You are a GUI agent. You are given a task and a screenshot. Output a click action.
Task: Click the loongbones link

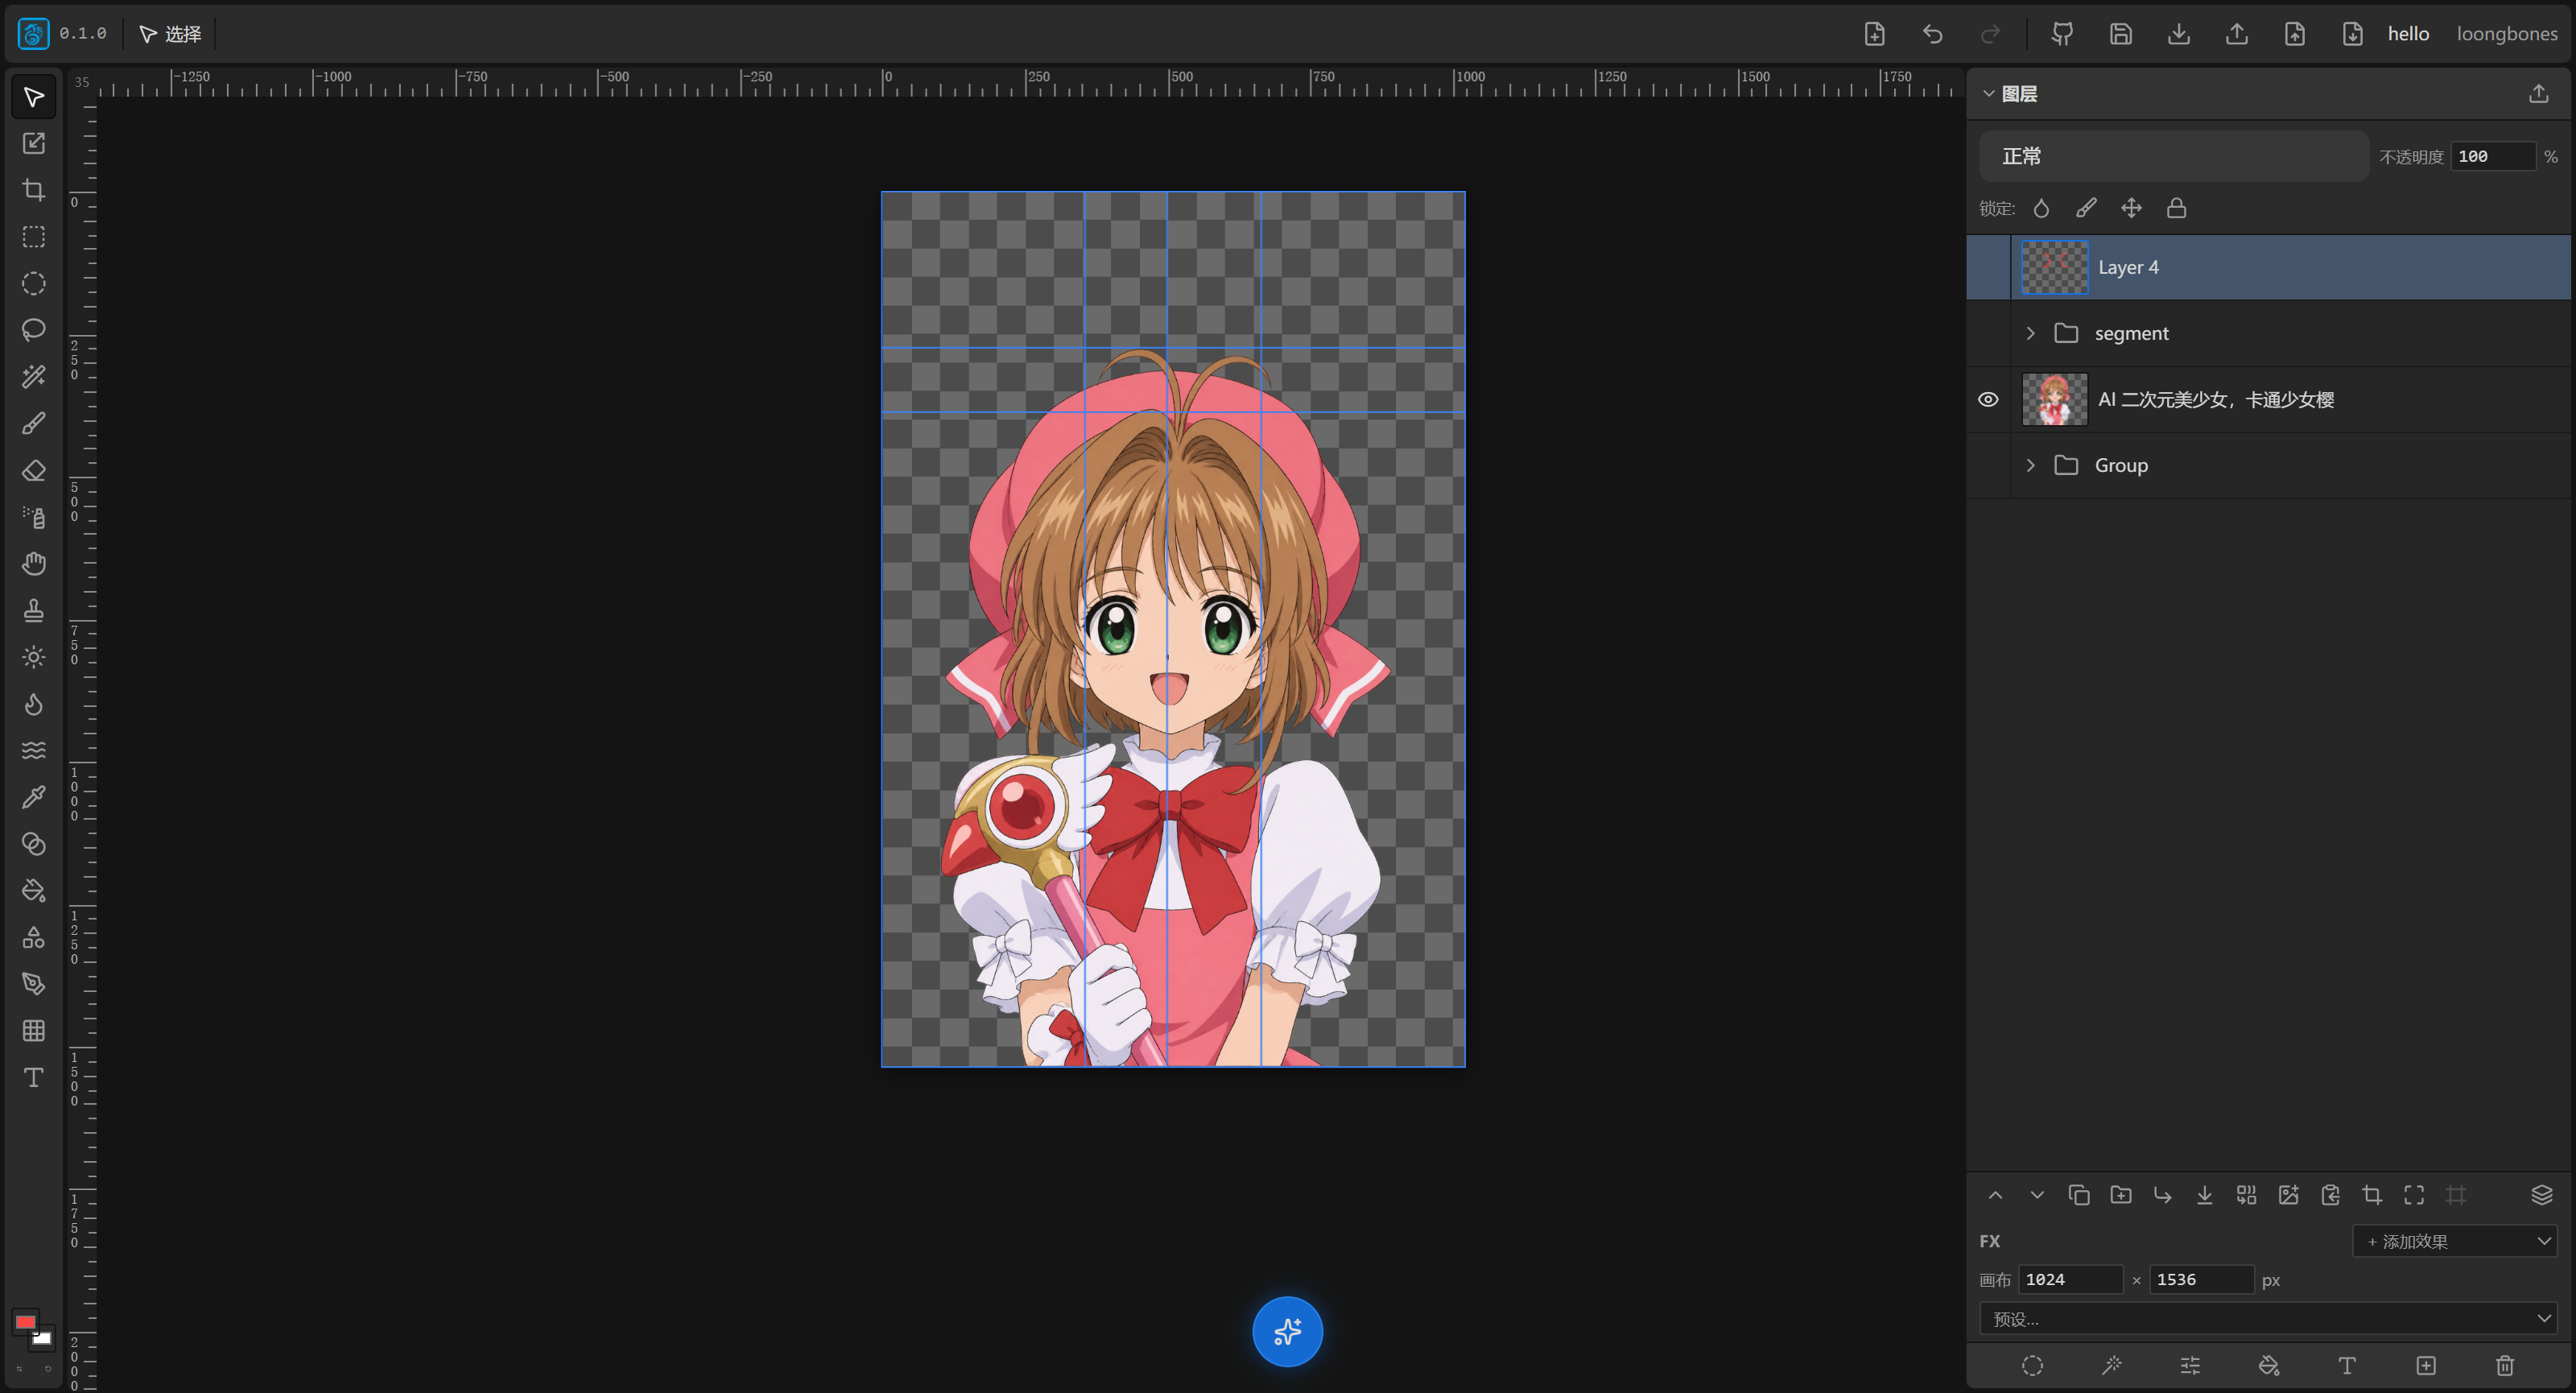click(x=2506, y=34)
